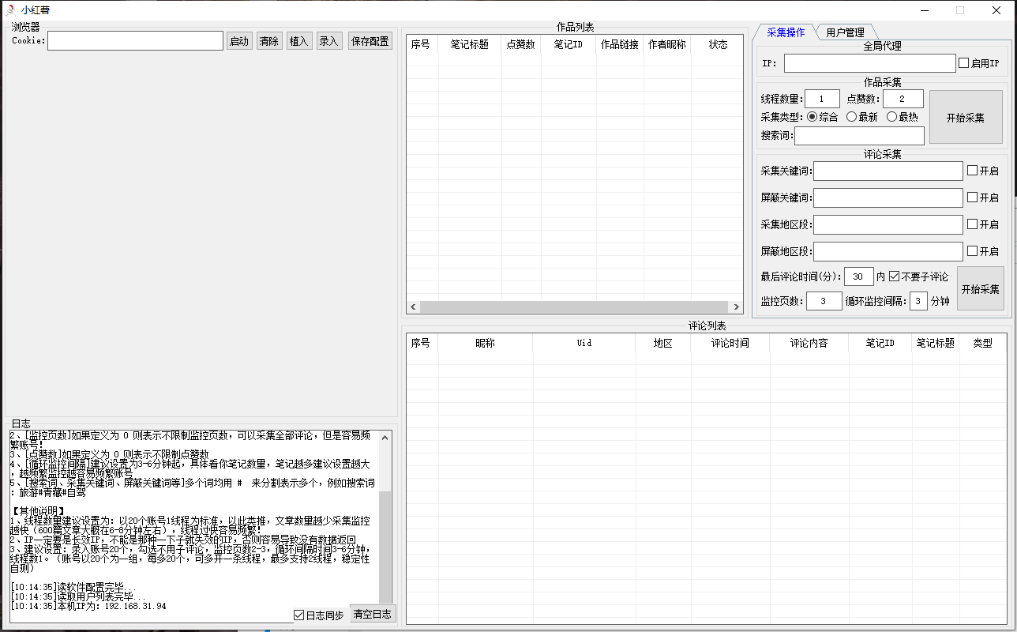Switch to the 用户管理 tab
Viewport: 1017px width, 632px height.
click(x=845, y=32)
